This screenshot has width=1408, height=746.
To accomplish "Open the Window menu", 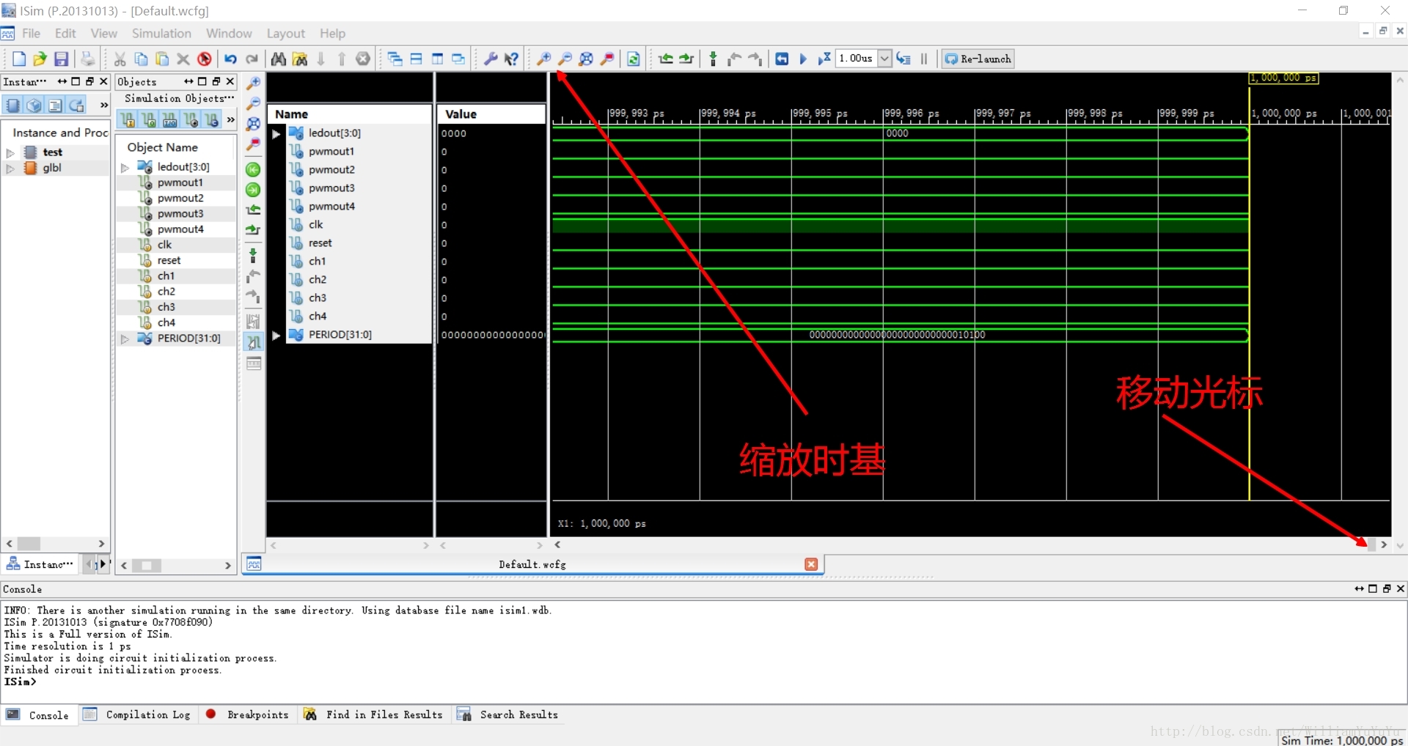I will 229,34.
